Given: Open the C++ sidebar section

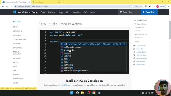Looking at the screenshot, I should (15, 70).
